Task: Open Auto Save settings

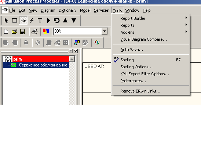Action: point(151,50)
